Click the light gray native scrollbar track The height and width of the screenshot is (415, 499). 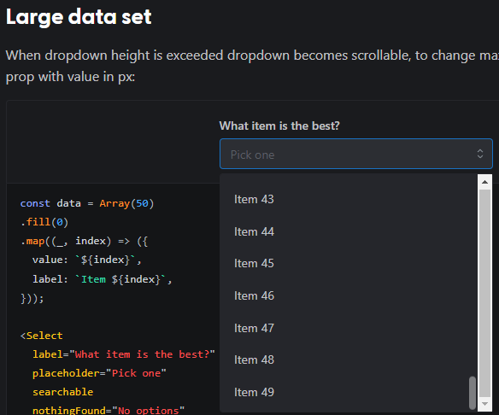tap(484, 293)
